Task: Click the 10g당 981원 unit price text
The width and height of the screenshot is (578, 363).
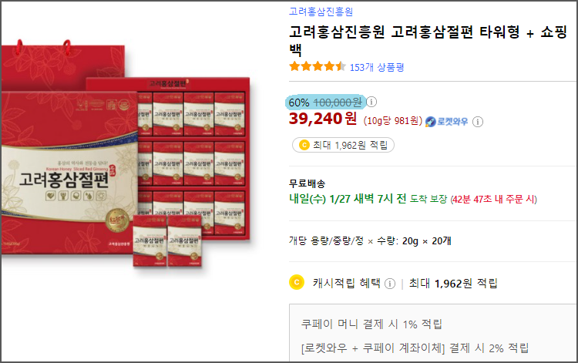Action: (x=392, y=121)
